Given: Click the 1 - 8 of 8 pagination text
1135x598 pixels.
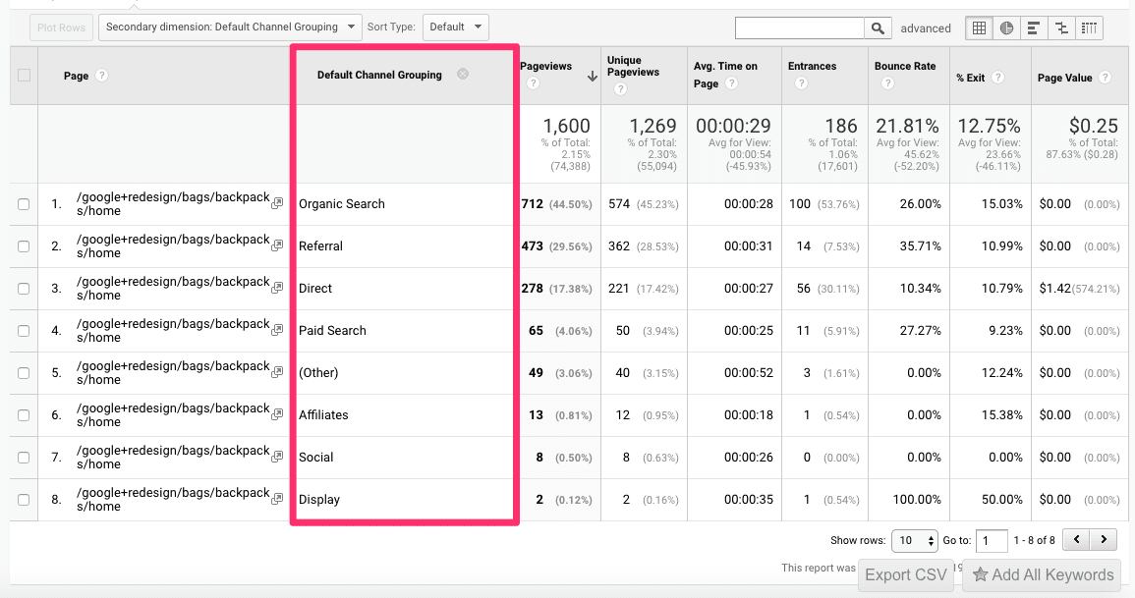Looking at the screenshot, I should click(x=1035, y=540).
